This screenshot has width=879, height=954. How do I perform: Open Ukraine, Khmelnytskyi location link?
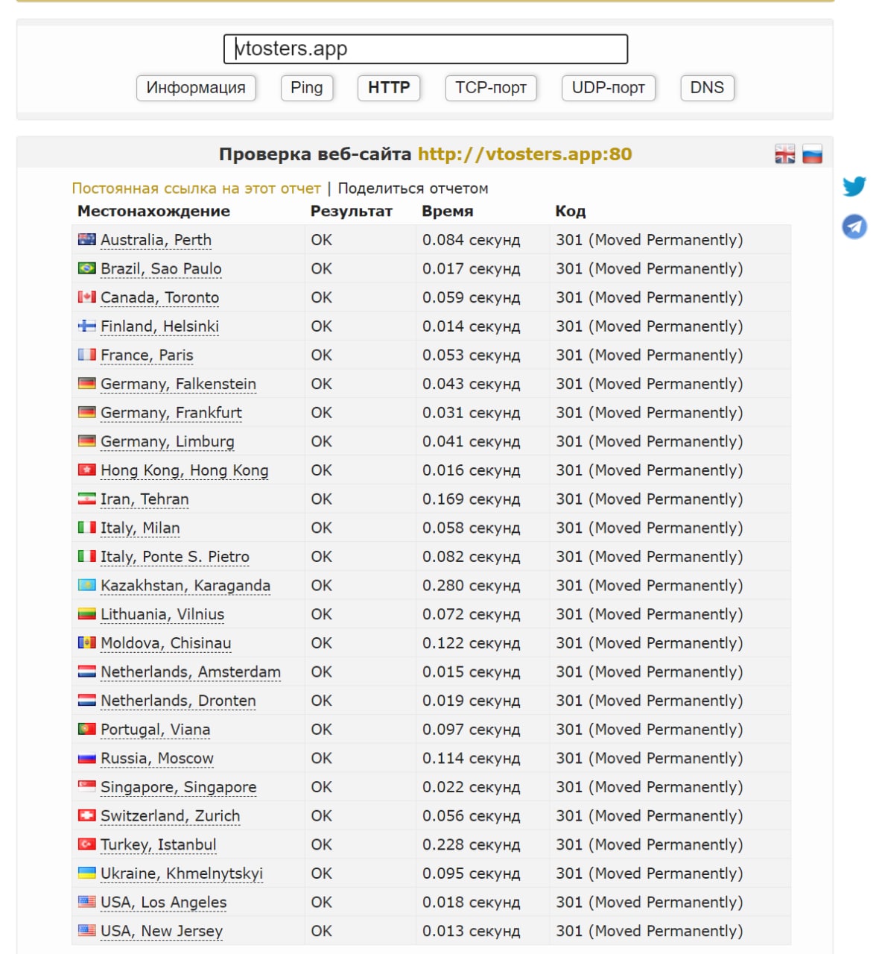pyautogui.click(x=182, y=874)
